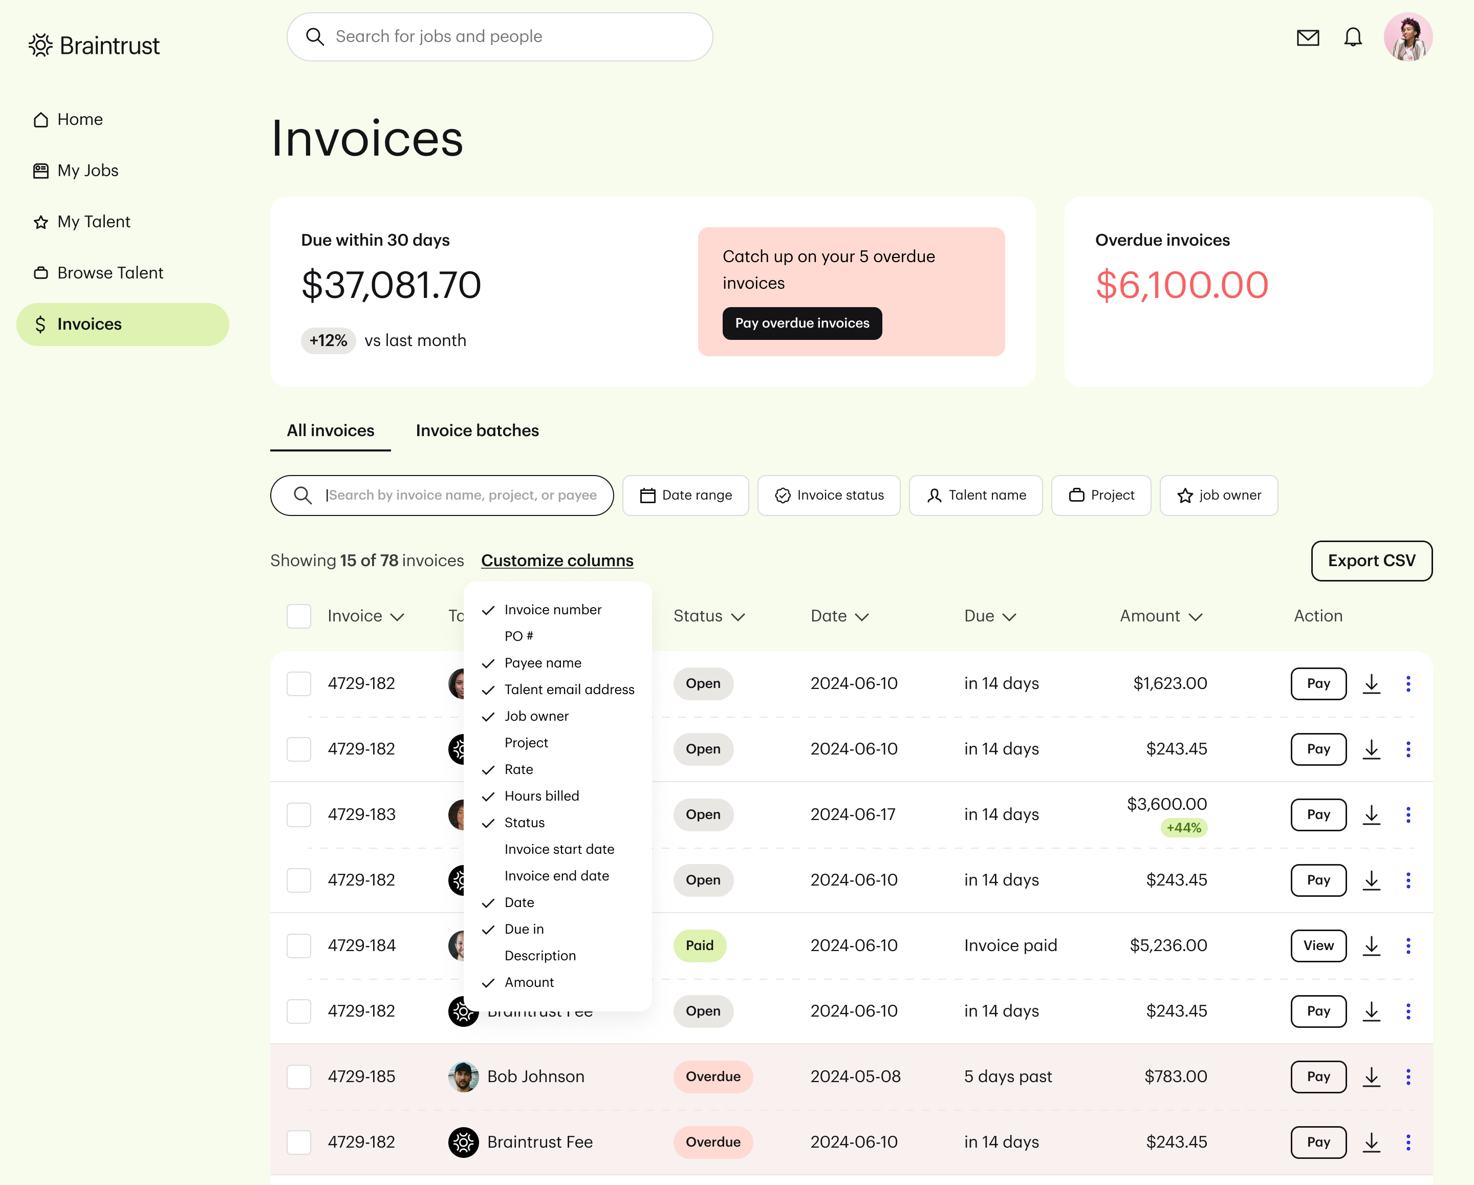1474x1185 pixels.
Task: Open the Status column sort dropdown
Action: [739, 616]
